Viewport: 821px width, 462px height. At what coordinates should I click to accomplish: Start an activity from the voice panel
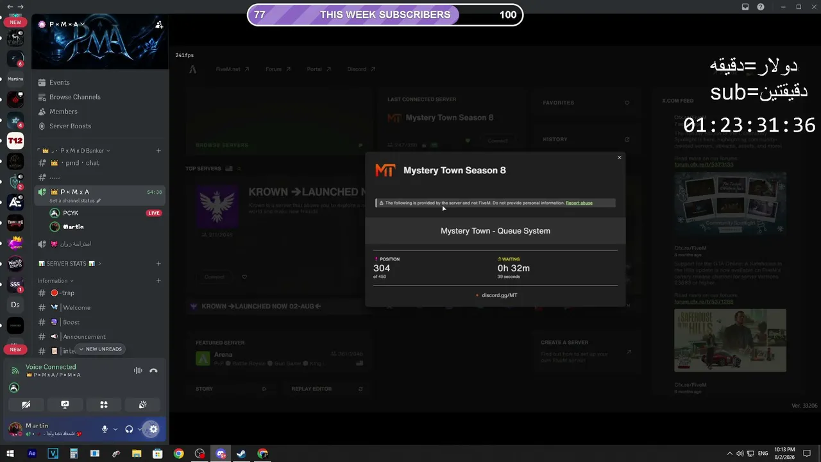[x=104, y=404]
